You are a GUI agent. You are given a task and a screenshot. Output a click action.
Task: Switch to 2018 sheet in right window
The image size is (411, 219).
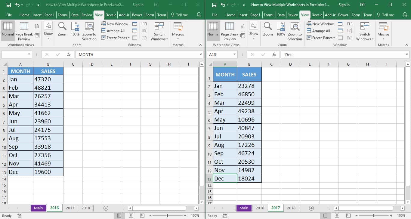(291, 208)
